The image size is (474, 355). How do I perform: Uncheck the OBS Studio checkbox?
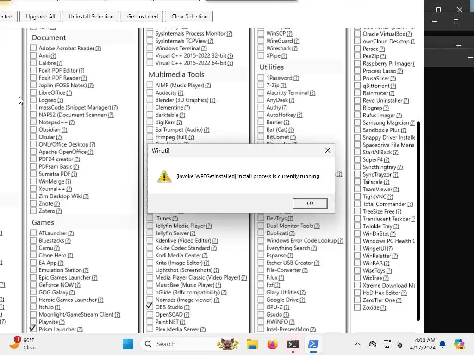point(150,307)
